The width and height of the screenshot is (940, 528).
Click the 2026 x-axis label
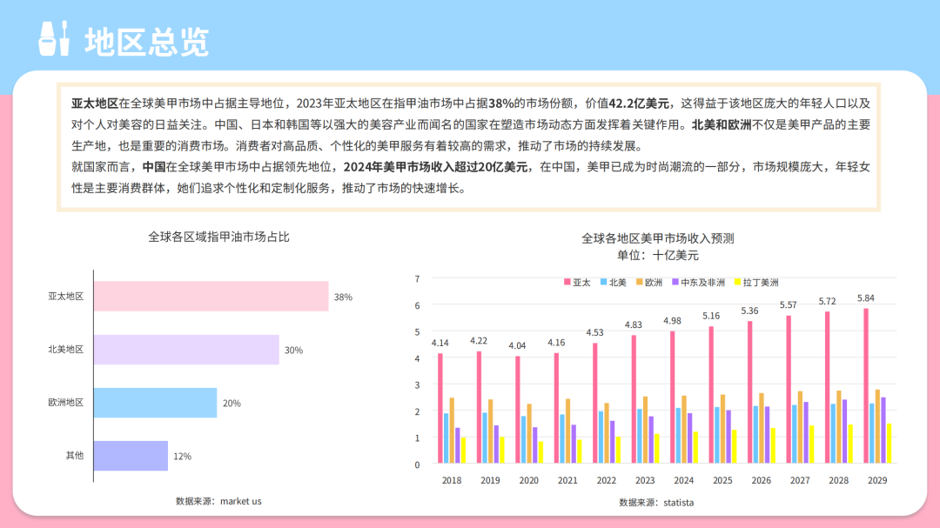pyautogui.click(x=762, y=481)
